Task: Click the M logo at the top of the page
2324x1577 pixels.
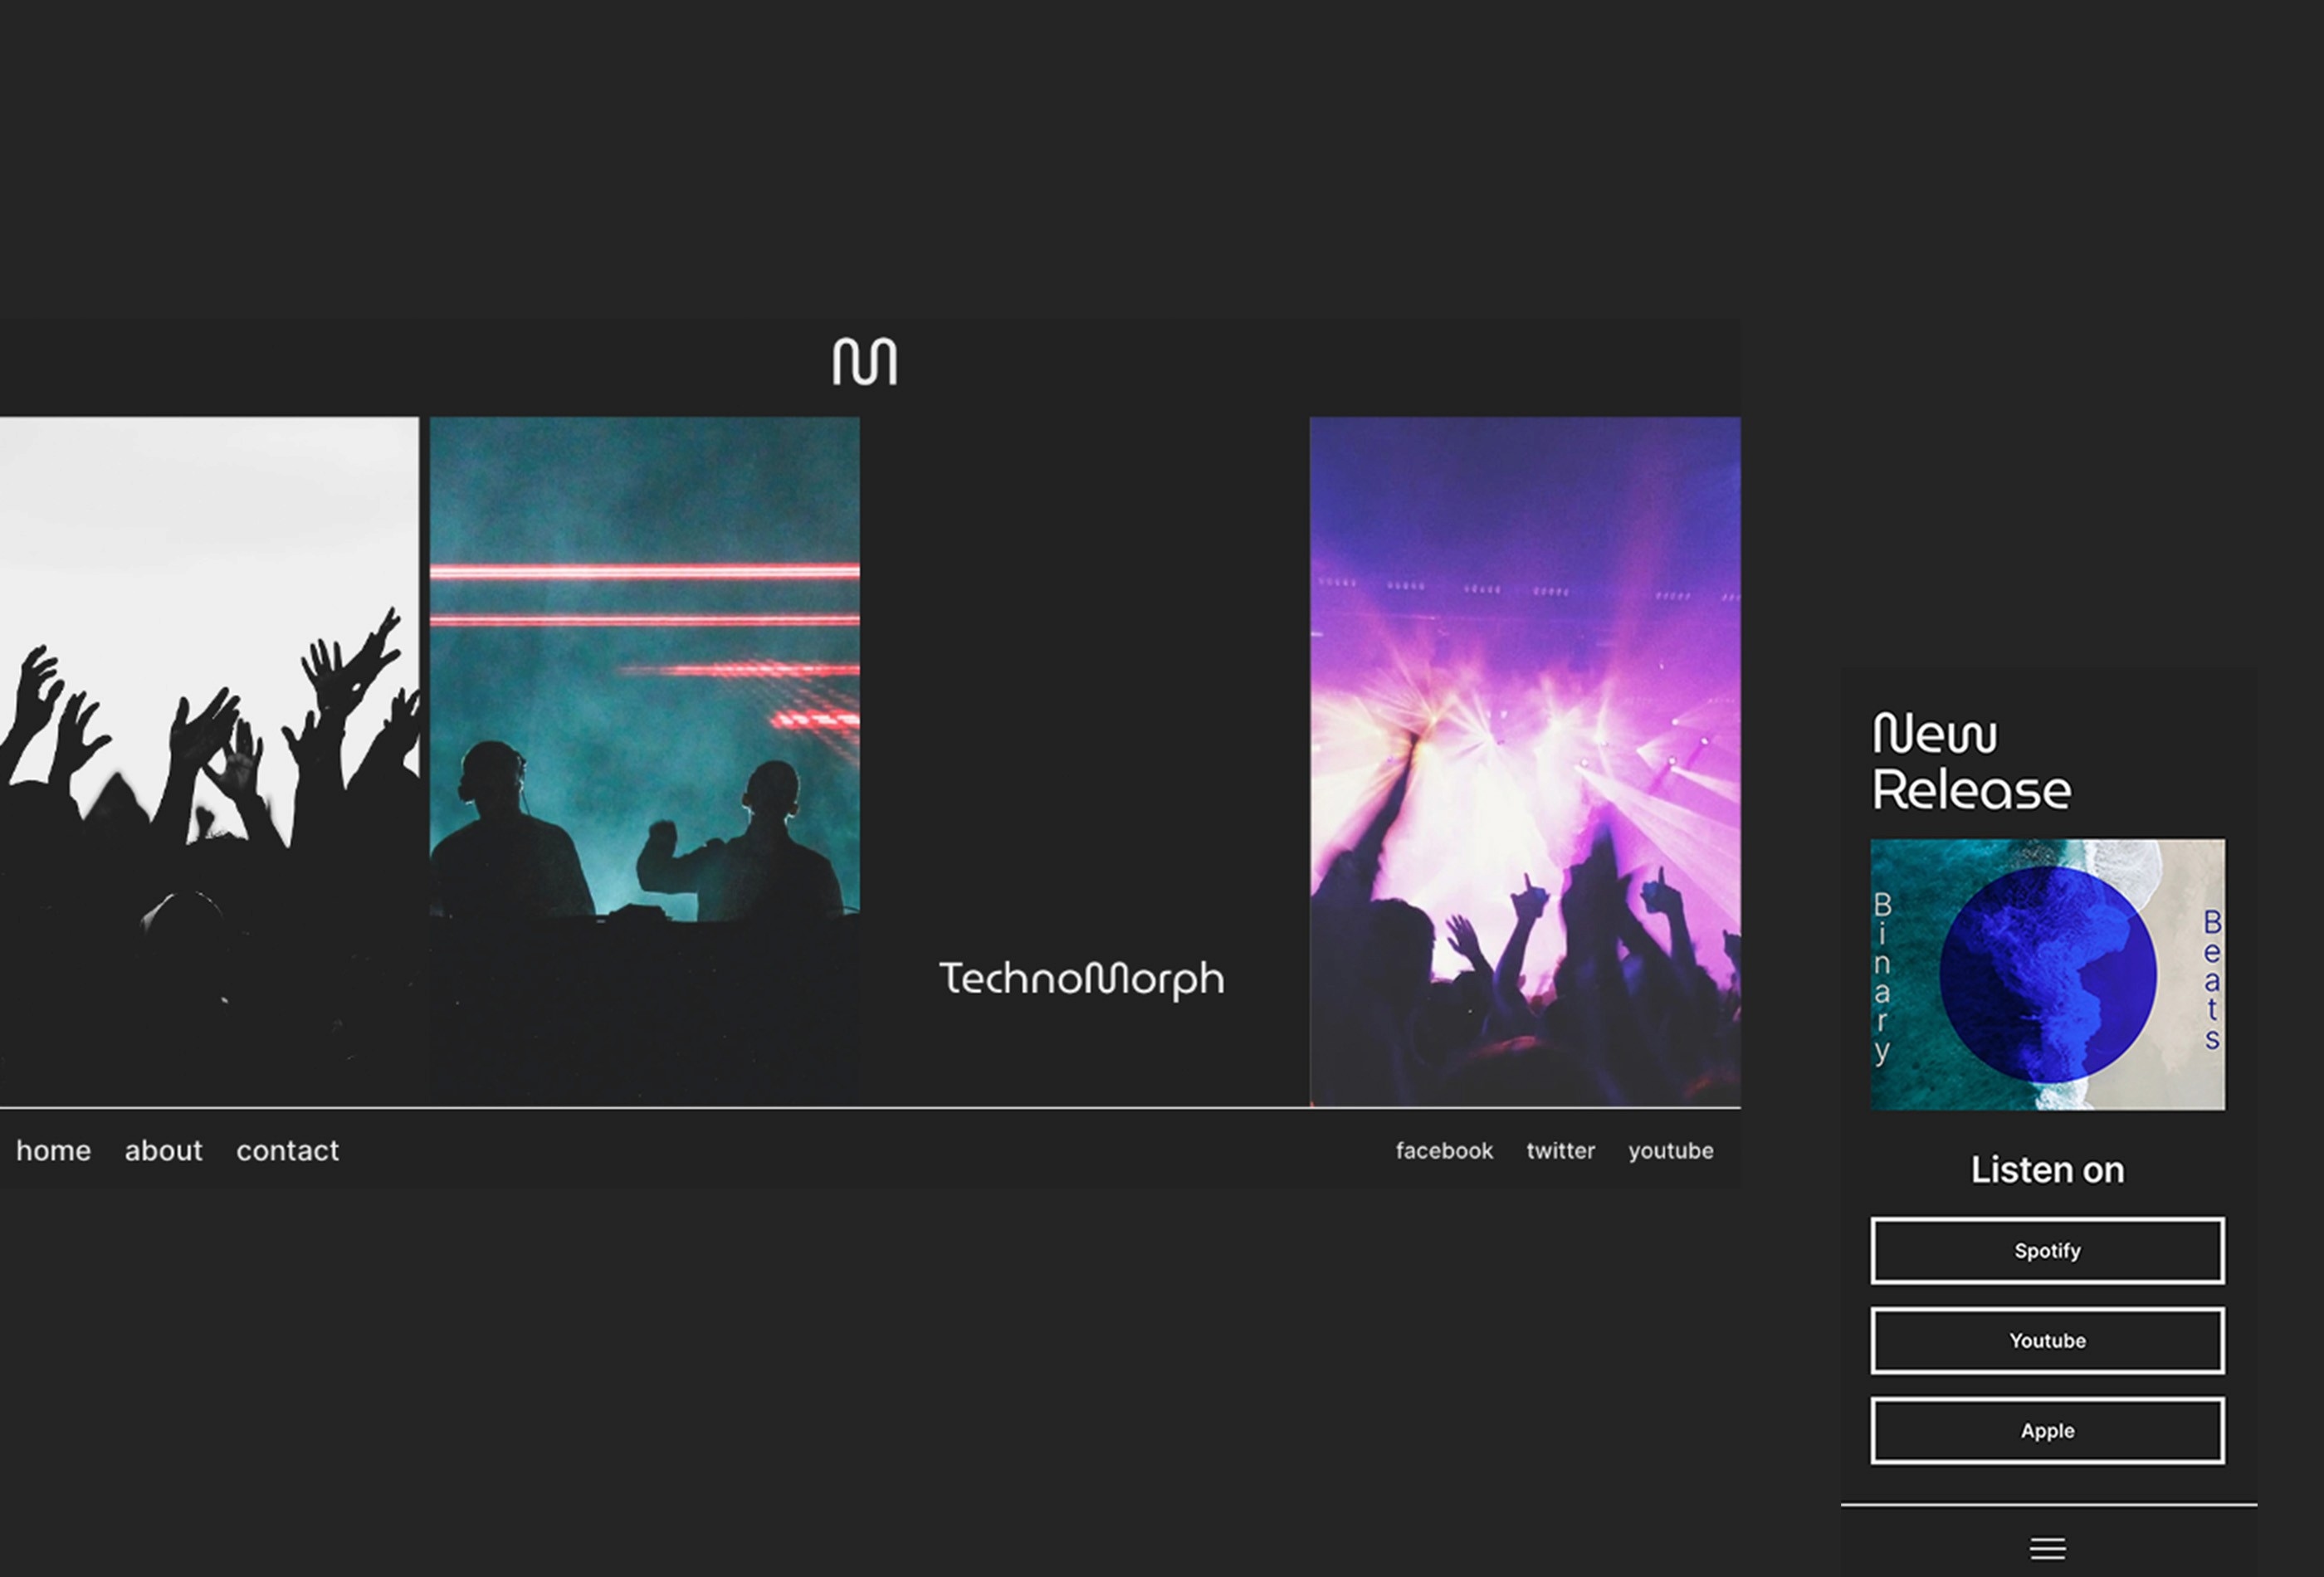Action: tap(865, 361)
